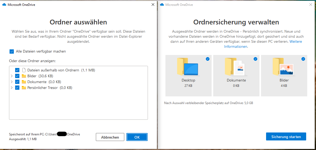Expand the Bilder folder tree node

point(11,76)
